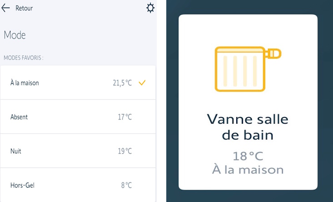
Task: Select the Nuit mode
Action: coord(16,151)
